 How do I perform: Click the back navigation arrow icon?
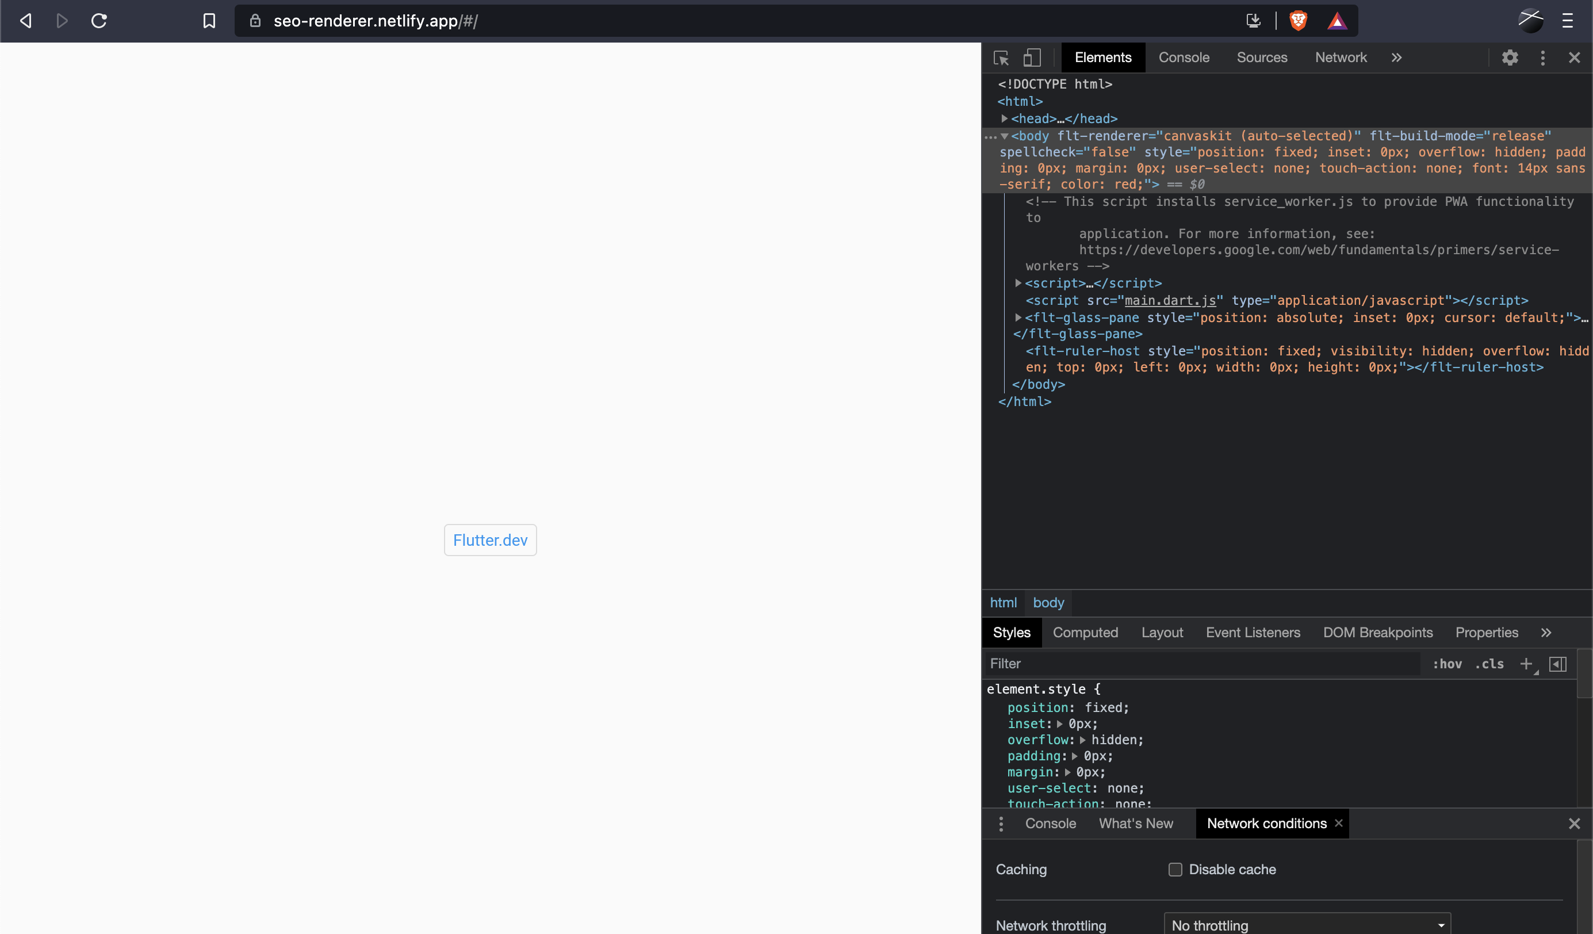click(x=25, y=19)
